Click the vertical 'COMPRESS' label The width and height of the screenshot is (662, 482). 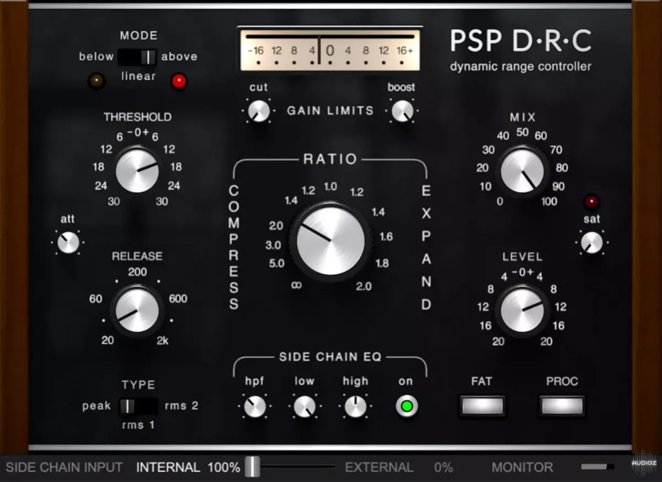[234, 247]
